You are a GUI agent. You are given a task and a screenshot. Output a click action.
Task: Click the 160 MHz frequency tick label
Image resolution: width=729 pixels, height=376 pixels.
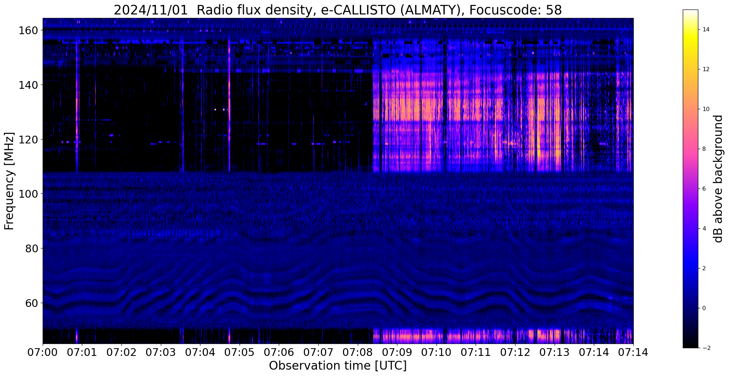click(28, 31)
